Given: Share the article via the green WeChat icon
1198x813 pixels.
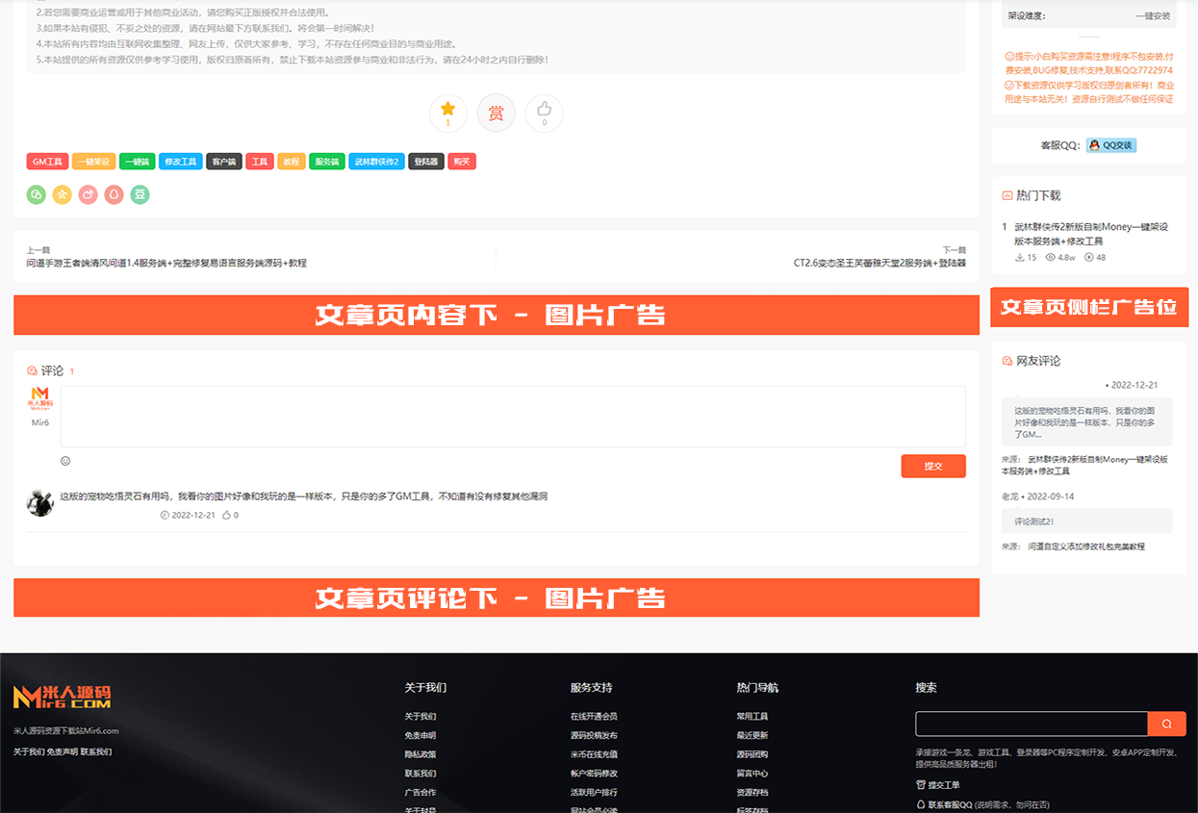Looking at the screenshot, I should [36, 195].
